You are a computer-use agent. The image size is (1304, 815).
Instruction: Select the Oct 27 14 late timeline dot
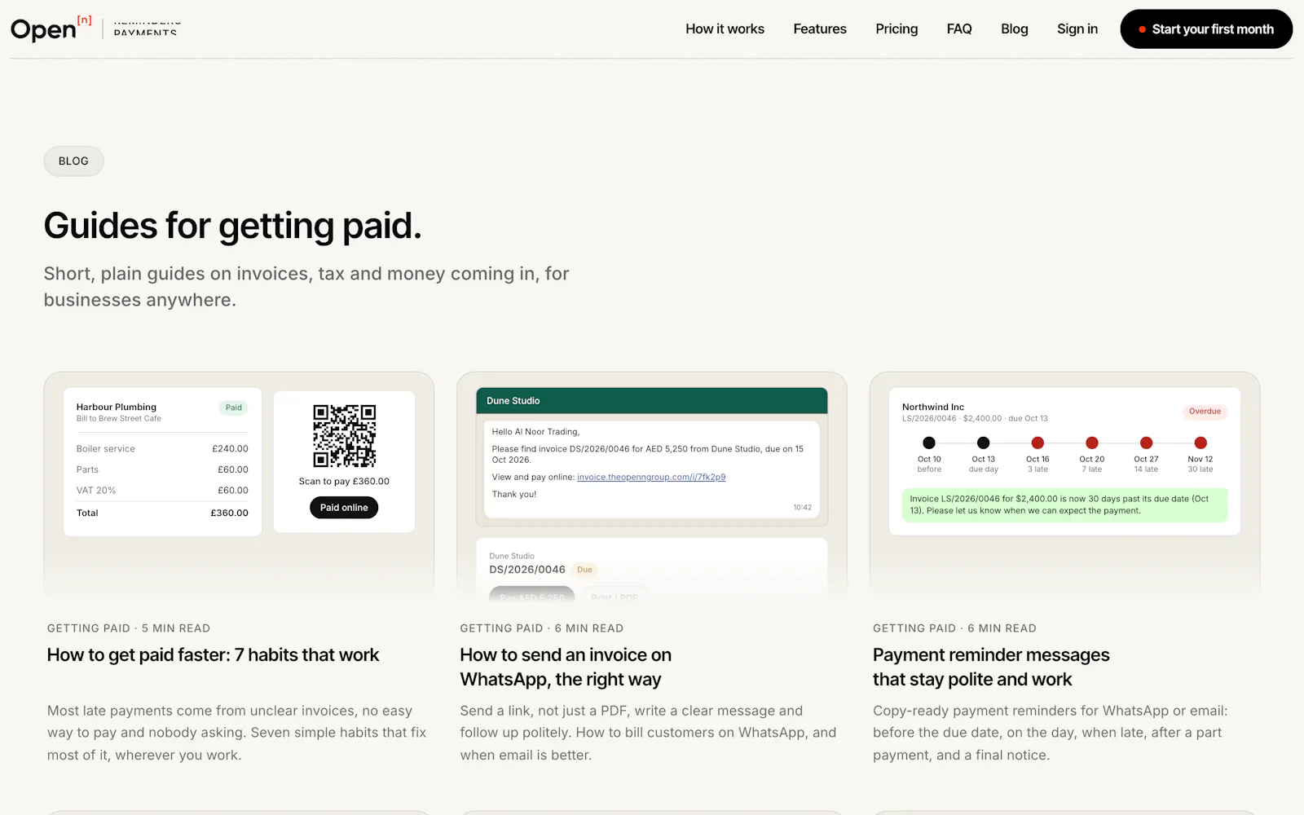pos(1146,443)
